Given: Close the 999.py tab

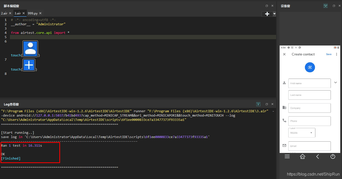Looking at the screenshot, I should coord(40,13).
